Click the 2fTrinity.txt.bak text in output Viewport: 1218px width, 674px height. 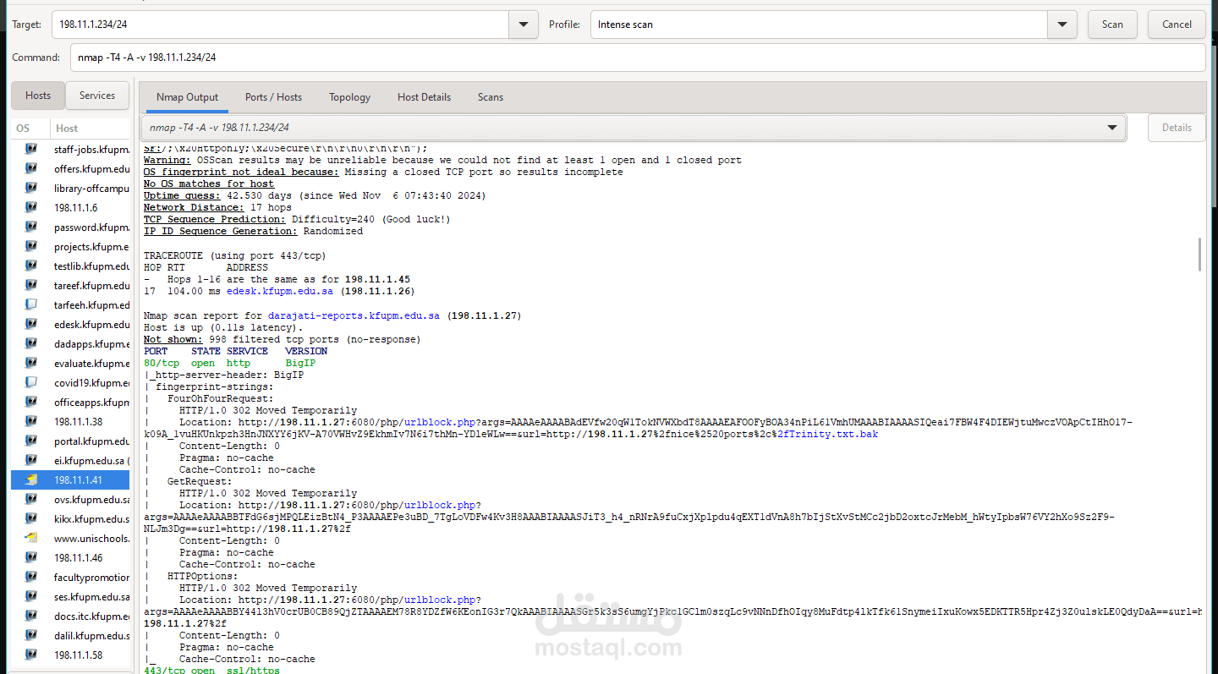[x=829, y=434]
